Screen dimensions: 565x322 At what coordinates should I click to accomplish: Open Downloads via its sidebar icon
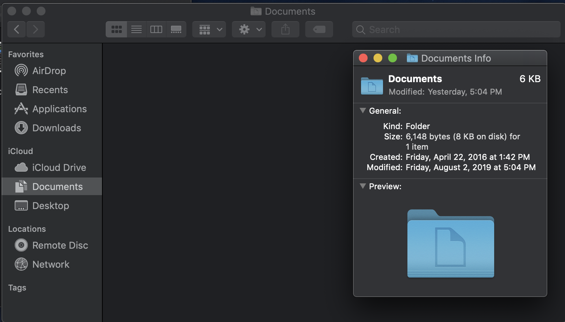pyautogui.click(x=21, y=128)
